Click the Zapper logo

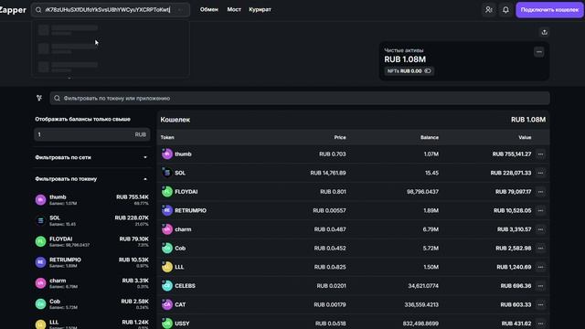coord(13,10)
